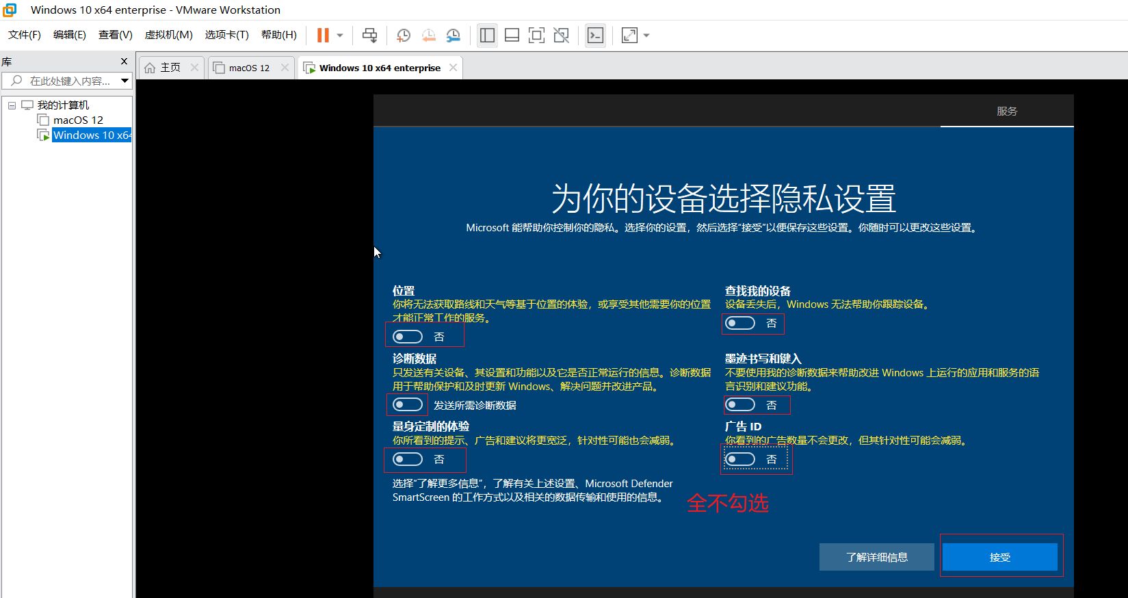The height and width of the screenshot is (598, 1128).
Task: Open the console view icon
Action: (x=596, y=35)
